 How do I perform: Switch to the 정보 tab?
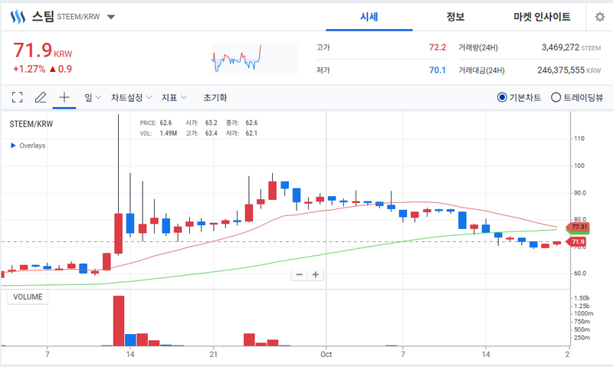[455, 17]
